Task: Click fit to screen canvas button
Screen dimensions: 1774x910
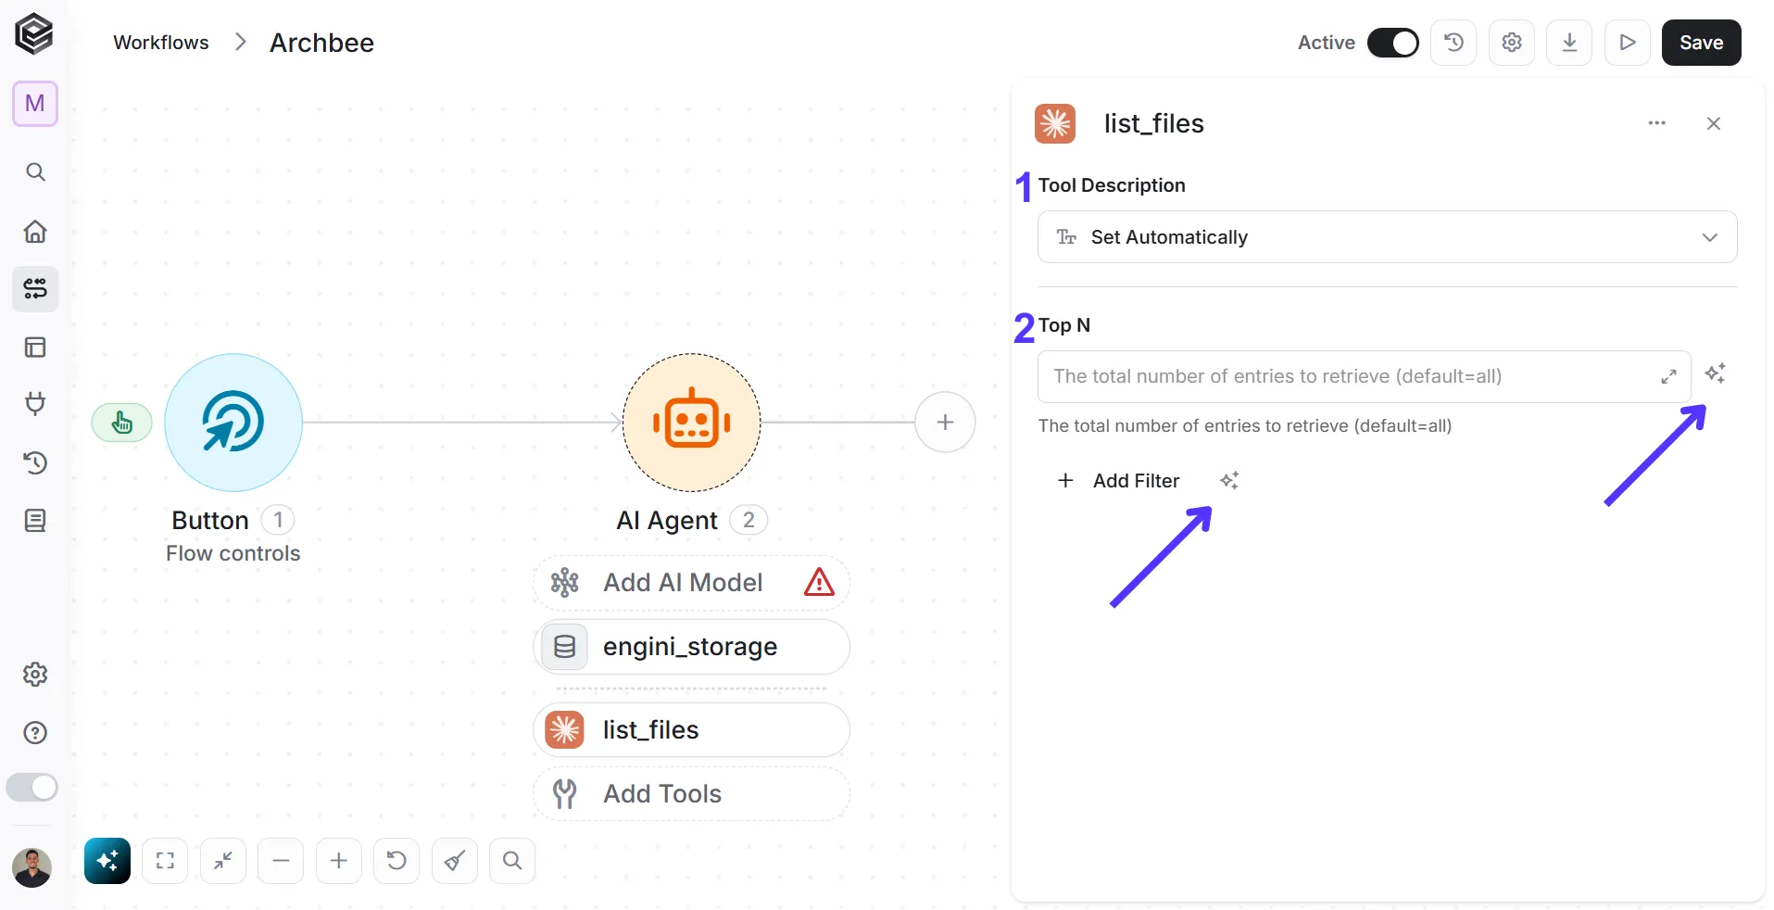Action: [x=165, y=861]
